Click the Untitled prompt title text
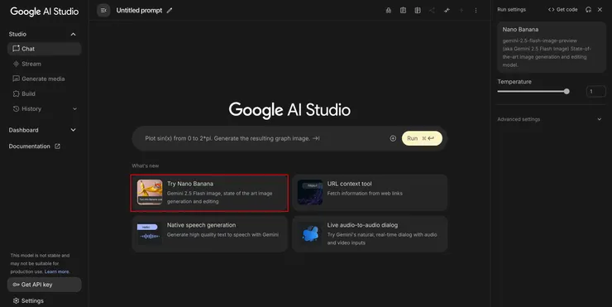The width and height of the screenshot is (612, 307). click(139, 11)
